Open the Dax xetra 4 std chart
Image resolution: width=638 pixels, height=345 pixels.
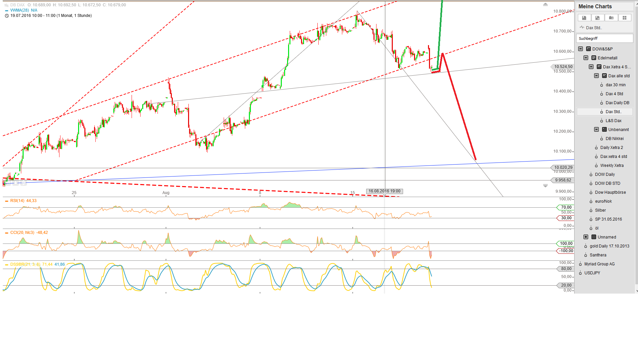coord(614,157)
